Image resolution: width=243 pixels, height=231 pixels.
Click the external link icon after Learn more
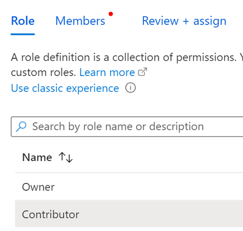[x=142, y=72]
